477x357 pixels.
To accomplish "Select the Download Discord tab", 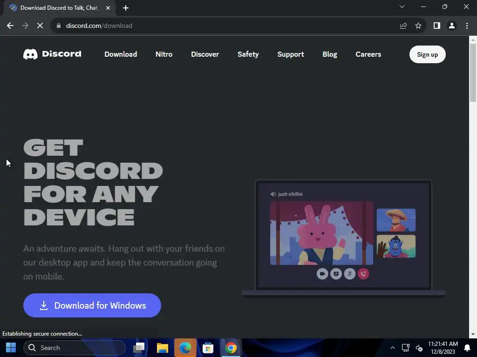I will [x=59, y=8].
